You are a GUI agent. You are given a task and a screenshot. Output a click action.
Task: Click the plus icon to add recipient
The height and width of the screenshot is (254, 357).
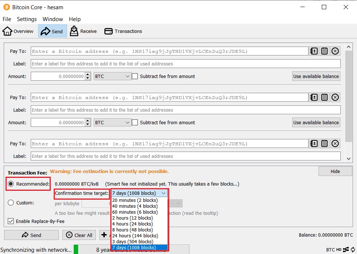[x=104, y=235]
